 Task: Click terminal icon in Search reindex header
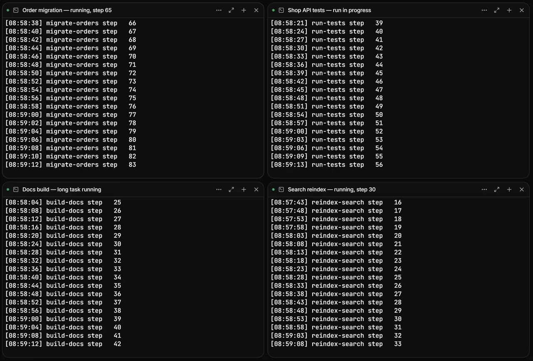tap(281, 189)
